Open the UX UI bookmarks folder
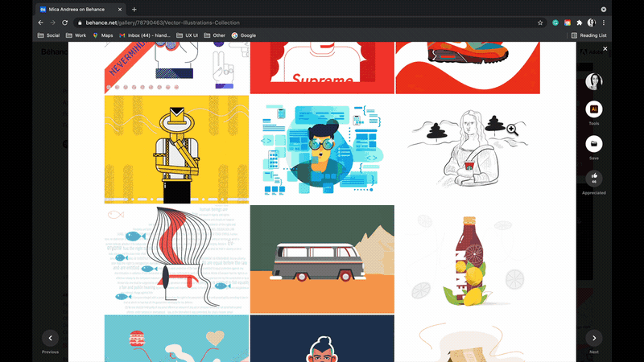 coord(187,35)
